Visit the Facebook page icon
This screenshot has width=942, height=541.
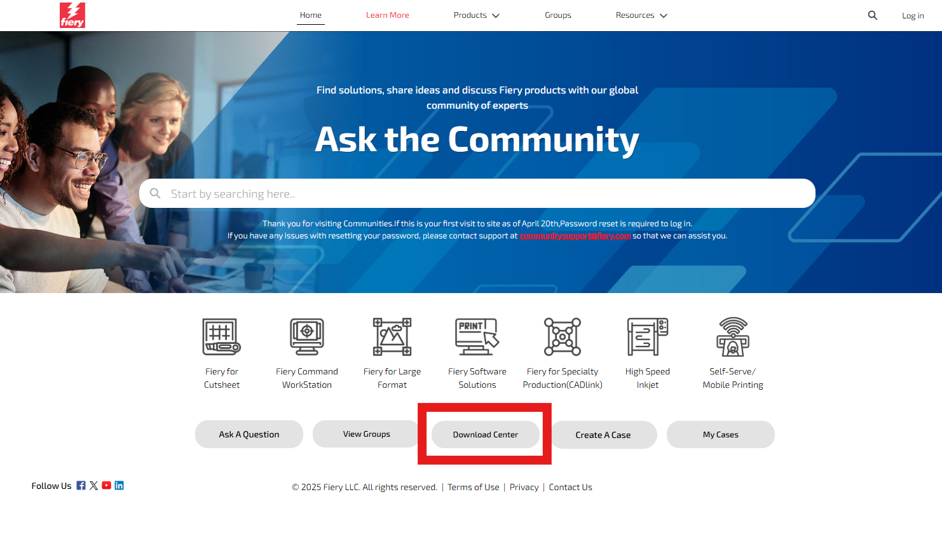click(81, 485)
